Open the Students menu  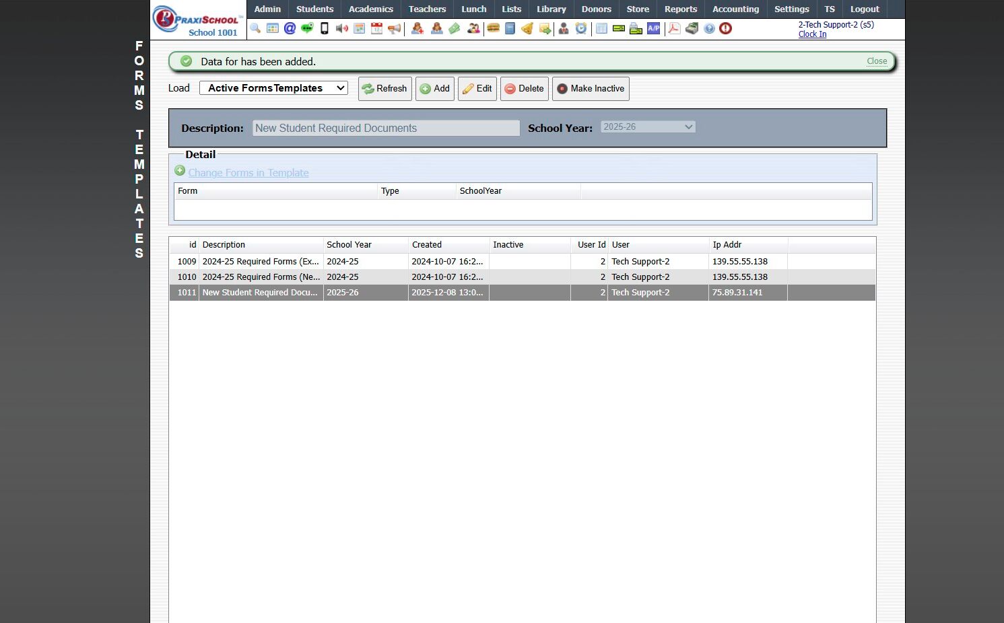point(314,9)
